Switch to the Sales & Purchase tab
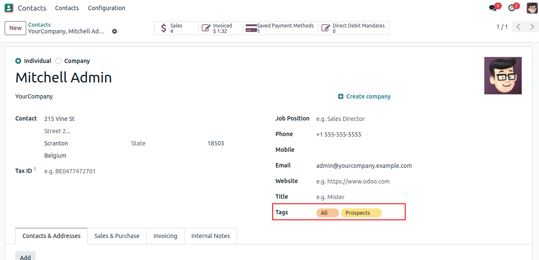 click(x=117, y=236)
